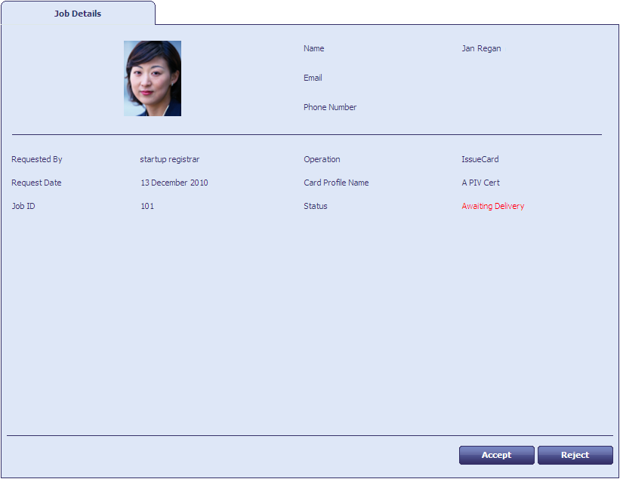
Task: Select the Name field label
Action: point(313,48)
